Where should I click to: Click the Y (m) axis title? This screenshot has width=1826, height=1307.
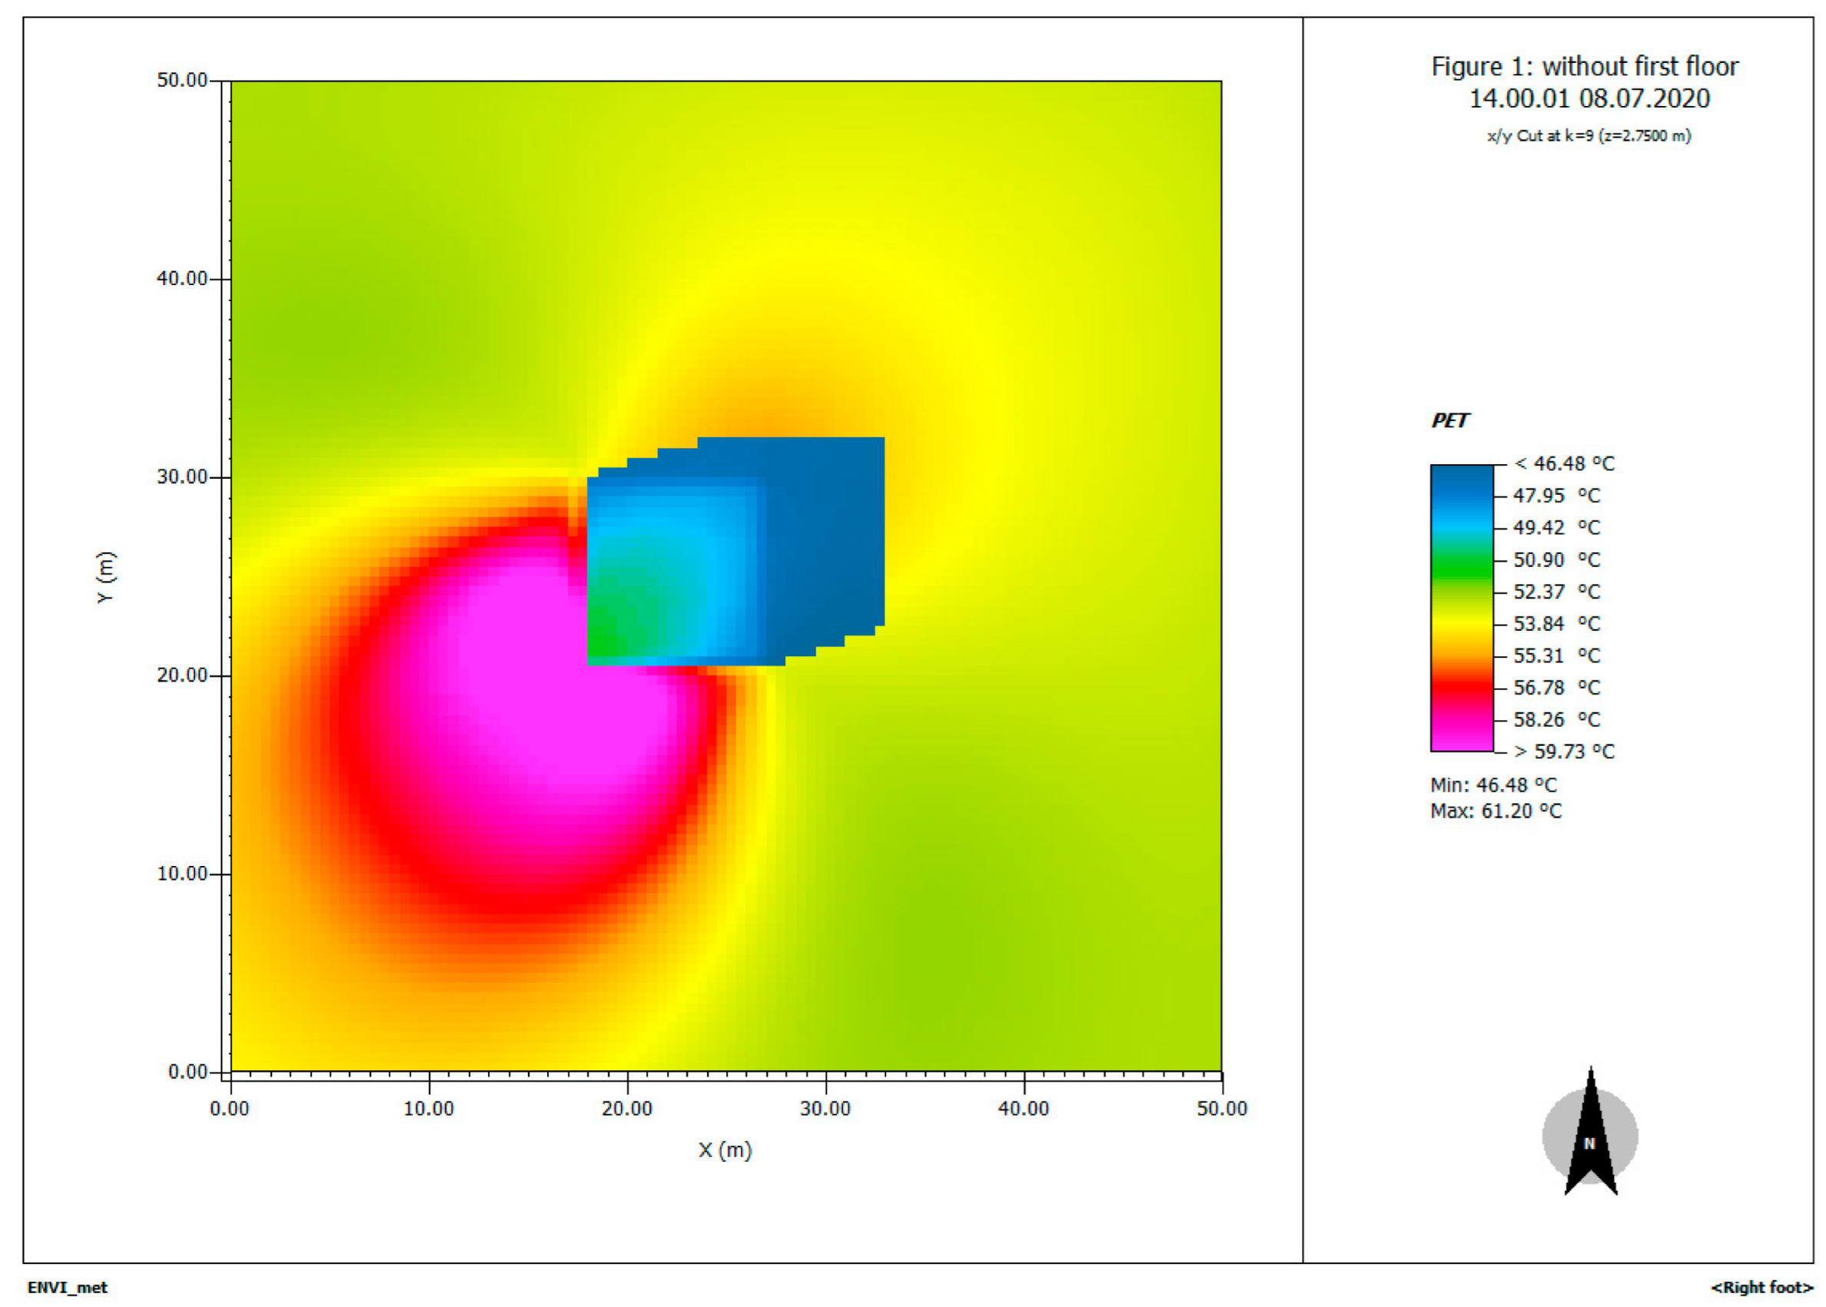pos(105,577)
